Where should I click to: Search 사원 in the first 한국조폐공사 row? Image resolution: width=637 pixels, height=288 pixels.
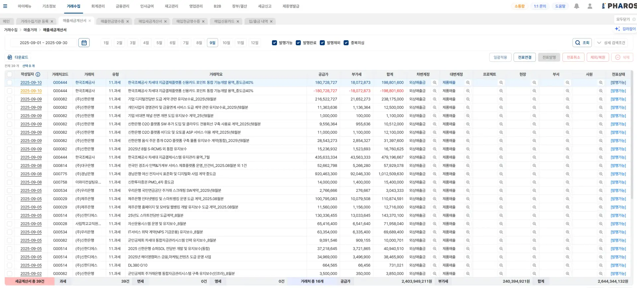click(601, 83)
